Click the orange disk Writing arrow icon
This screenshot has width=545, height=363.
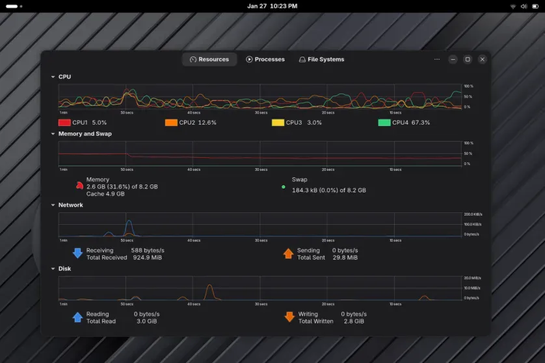coord(289,317)
